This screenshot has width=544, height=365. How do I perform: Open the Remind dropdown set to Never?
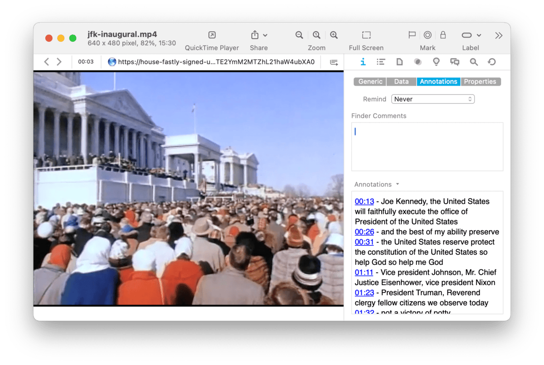coord(433,99)
